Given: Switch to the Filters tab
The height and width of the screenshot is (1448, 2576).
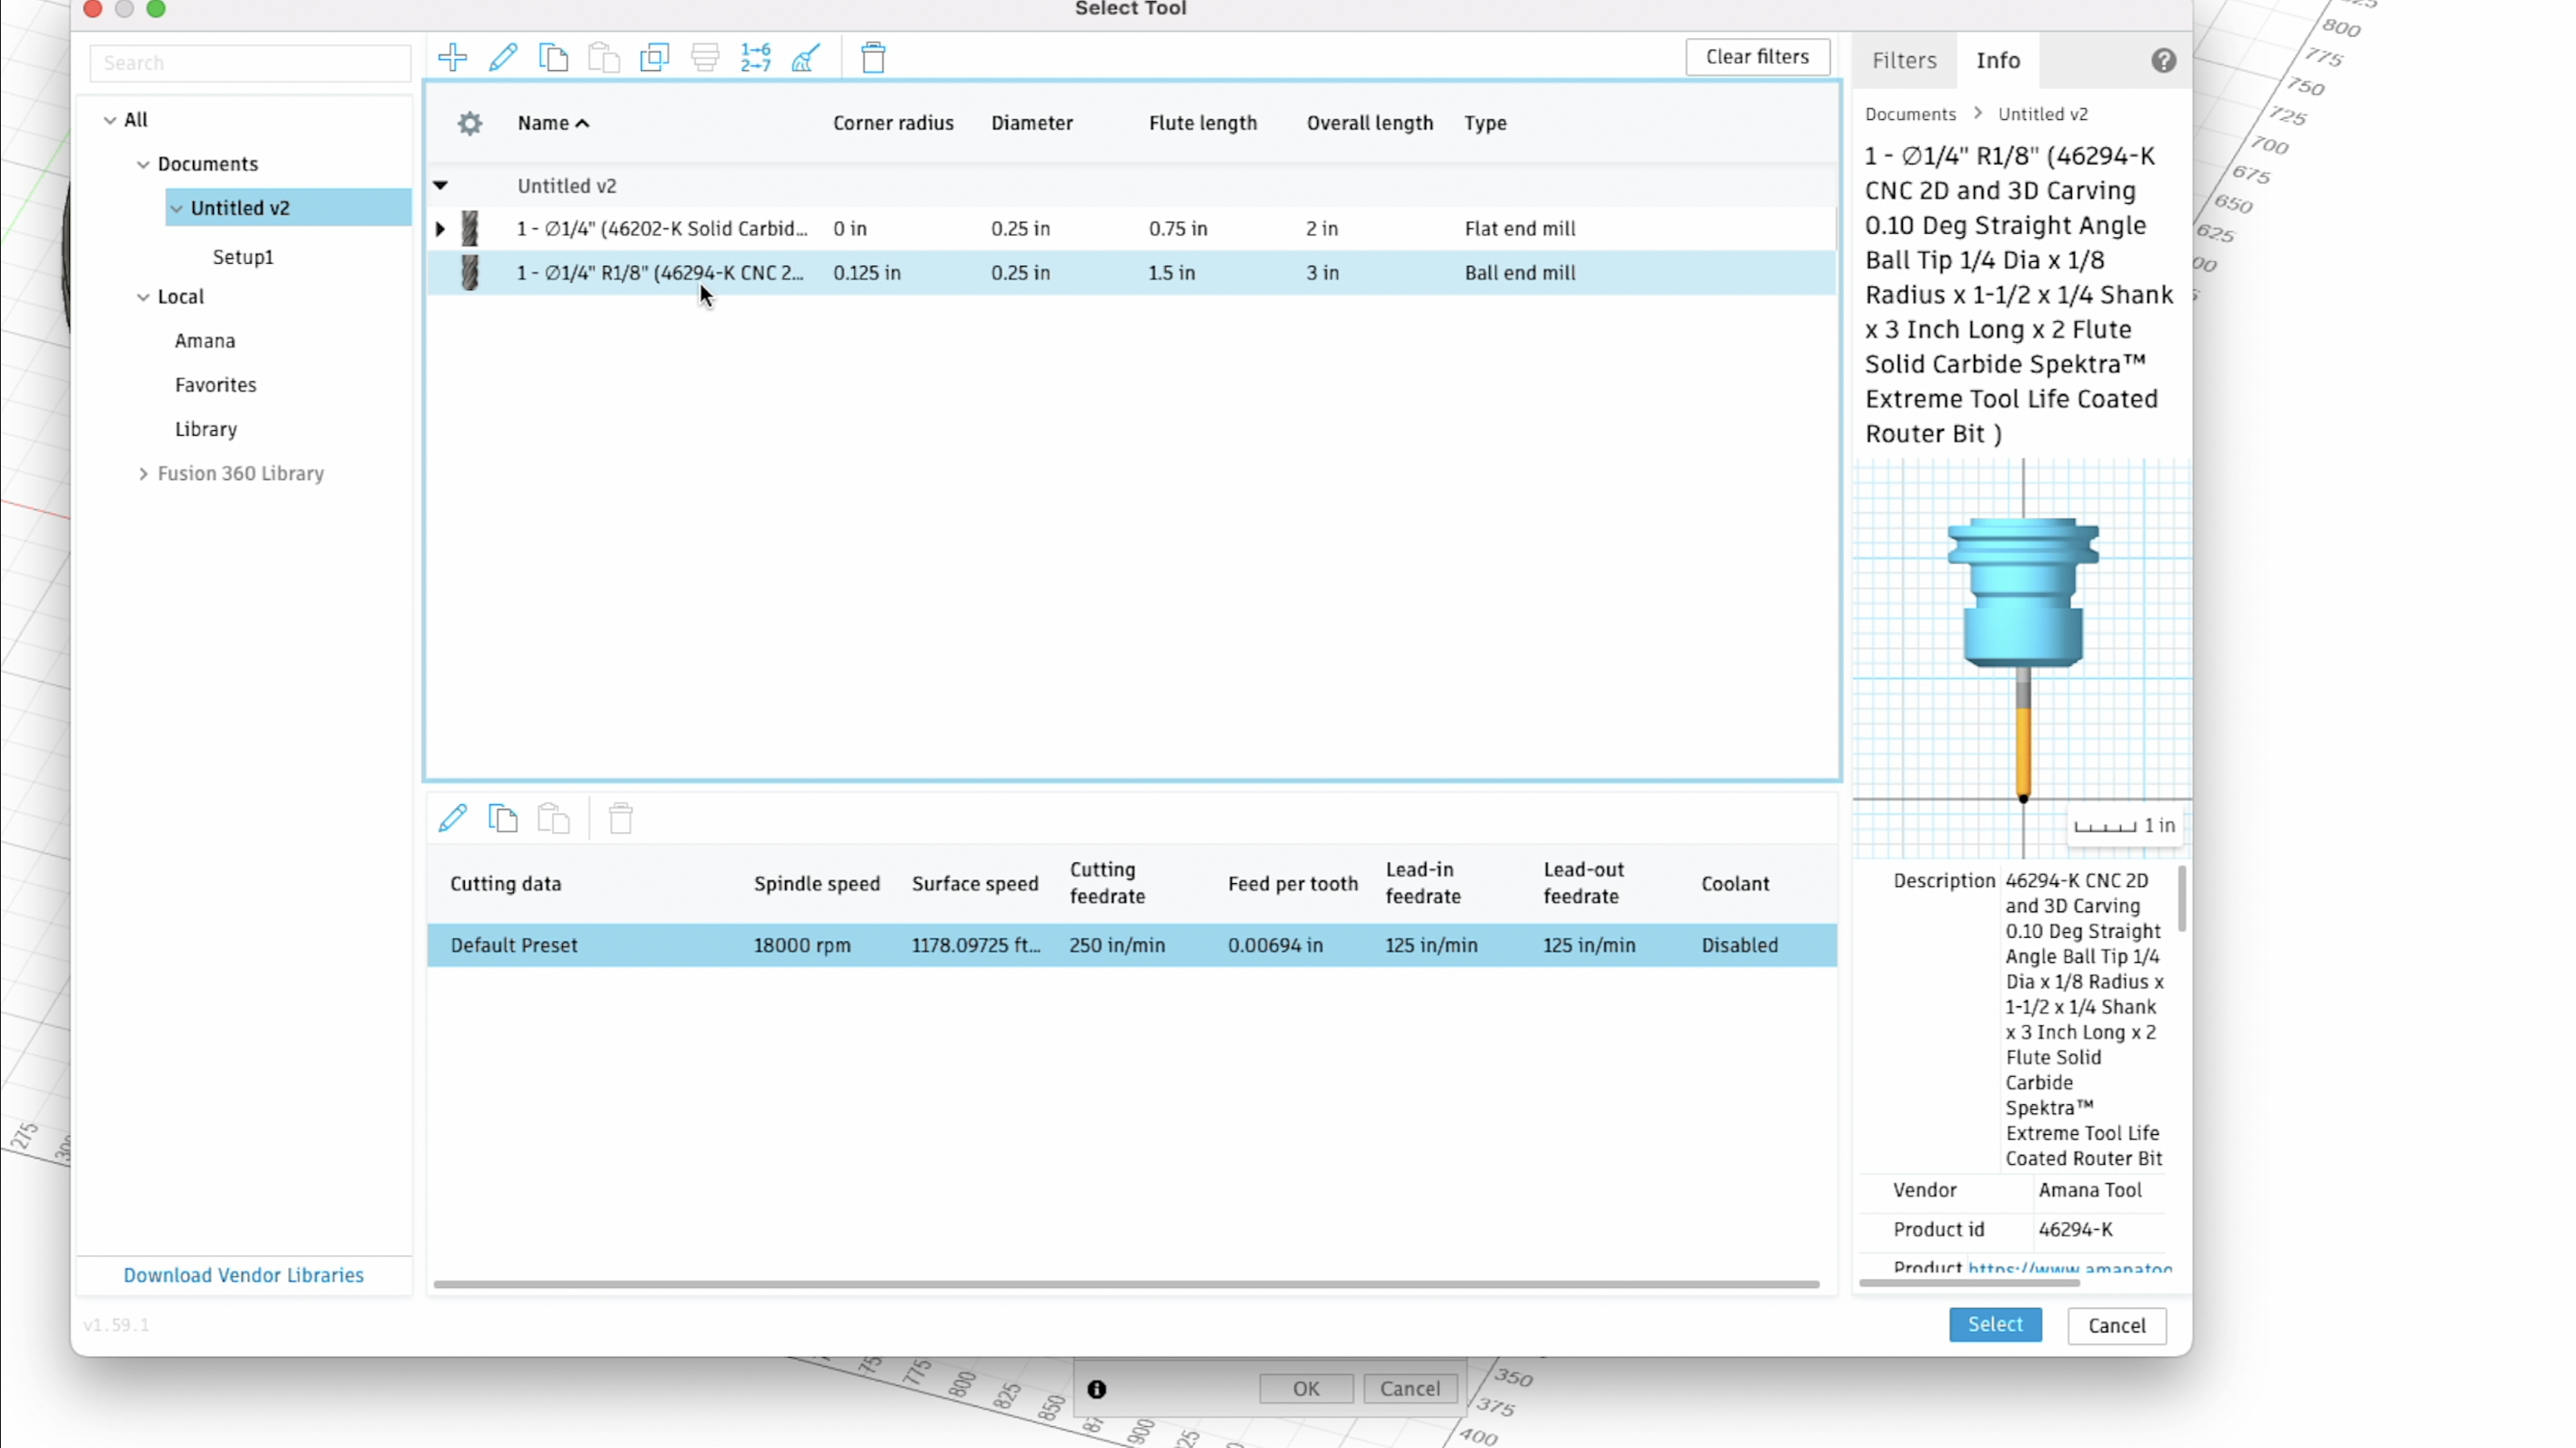Looking at the screenshot, I should click(1903, 61).
